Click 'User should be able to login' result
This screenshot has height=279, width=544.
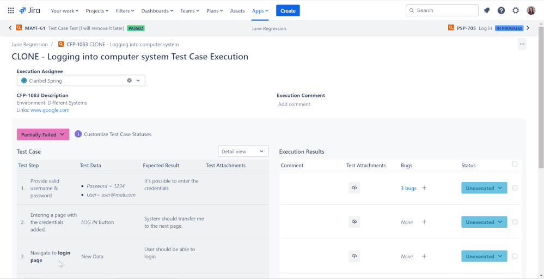[x=170, y=253]
